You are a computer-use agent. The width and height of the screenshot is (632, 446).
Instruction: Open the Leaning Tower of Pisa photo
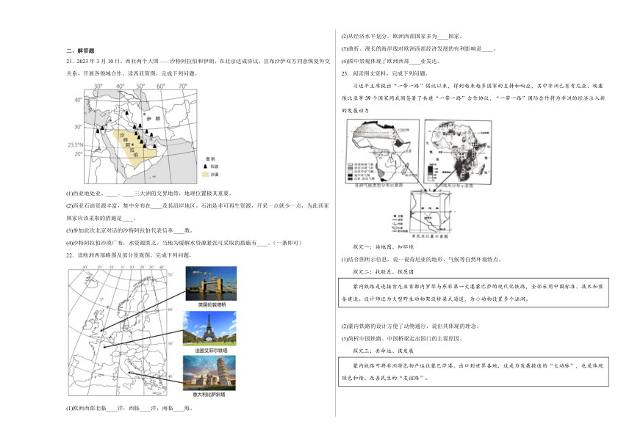[209, 373]
